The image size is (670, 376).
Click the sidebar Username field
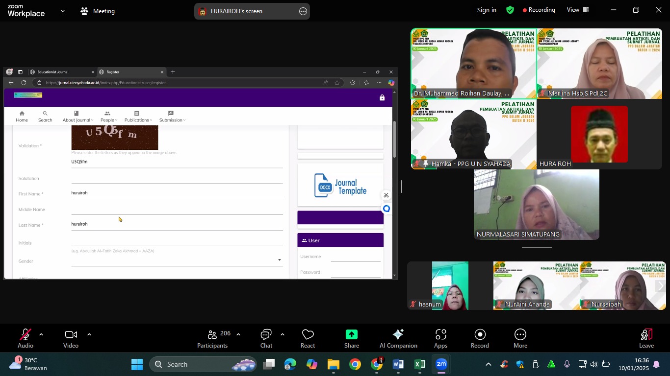pos(356,257)
